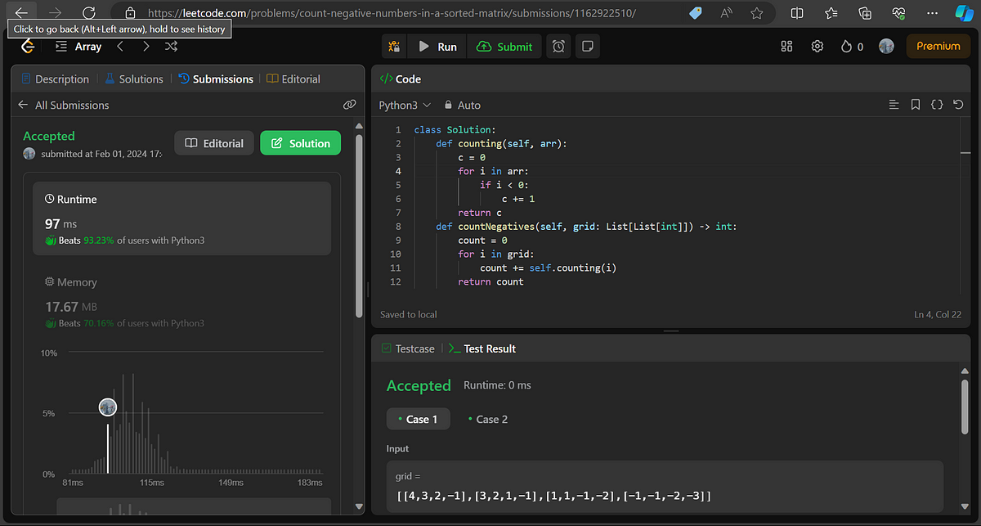Viewport: 981px width, 526px height.
Task: Open the editor format lines icon
Action: click(x=894, y=105)
